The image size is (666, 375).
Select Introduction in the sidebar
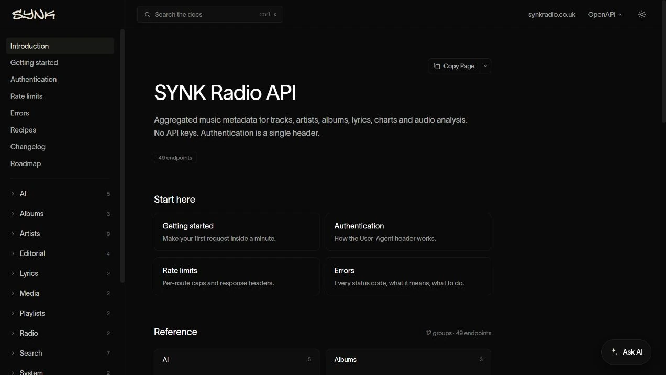click(60, 46)
